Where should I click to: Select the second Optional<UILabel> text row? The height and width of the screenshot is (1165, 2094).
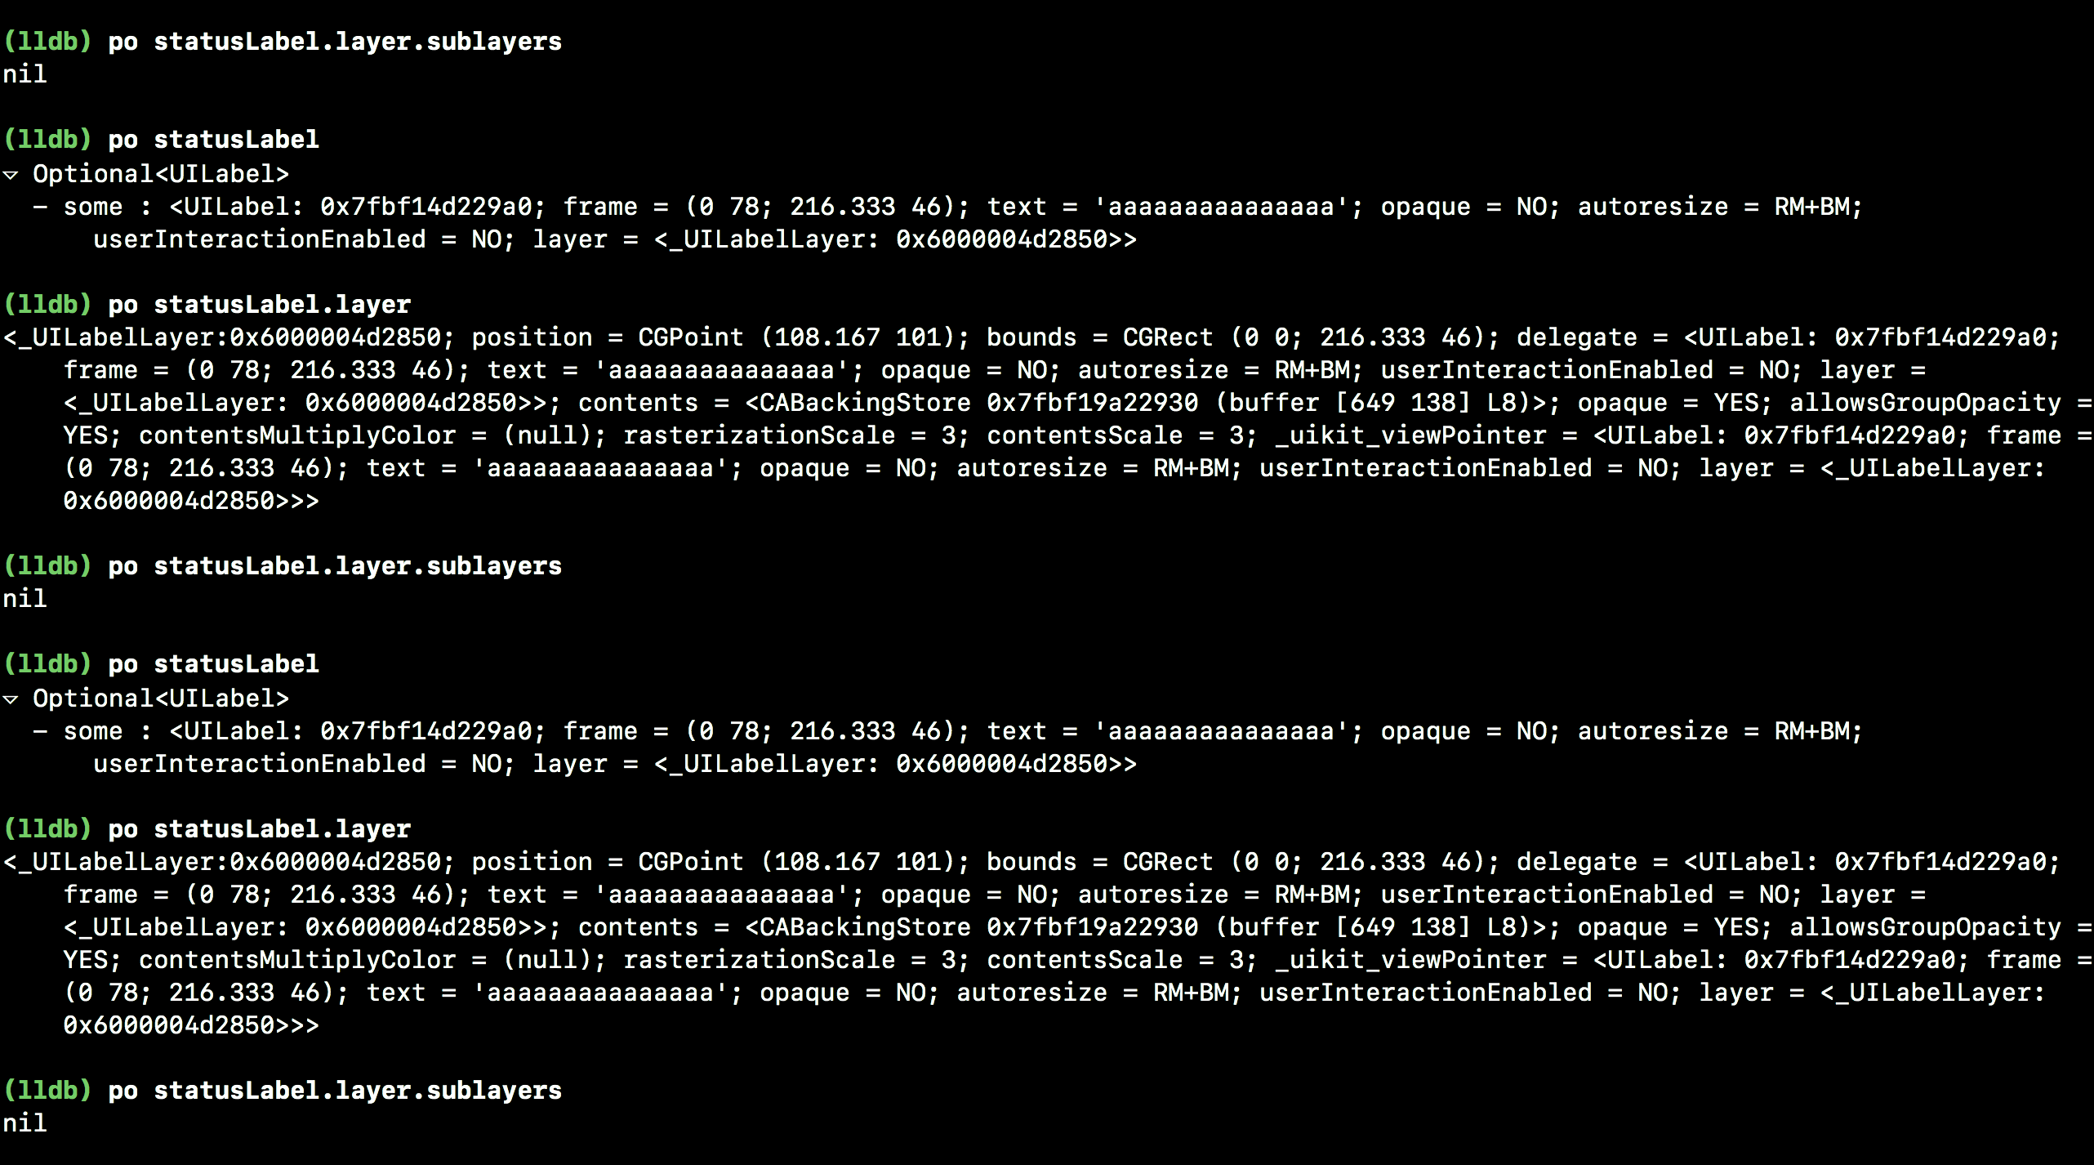[161, 699]
